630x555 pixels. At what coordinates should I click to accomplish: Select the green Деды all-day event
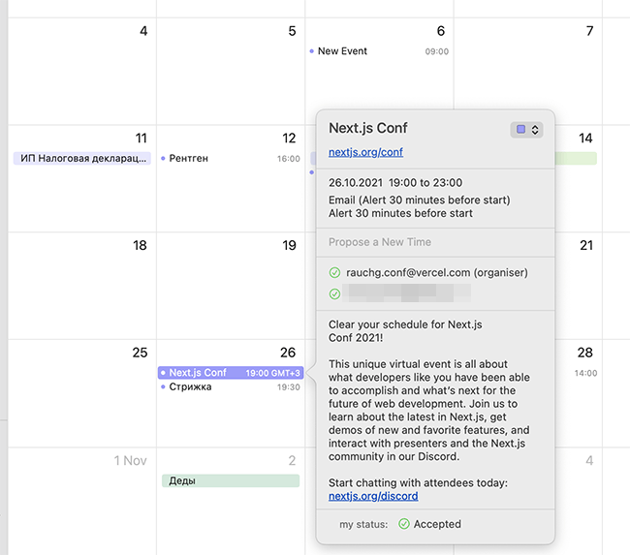tap(231, 480)
